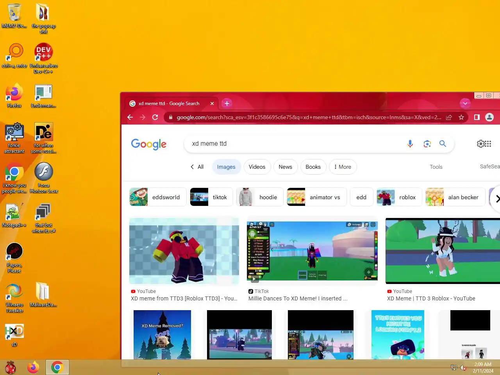500x375 pixels.
Task: Filter by 'animator vs' chip
Action: [x=317, y=197]
